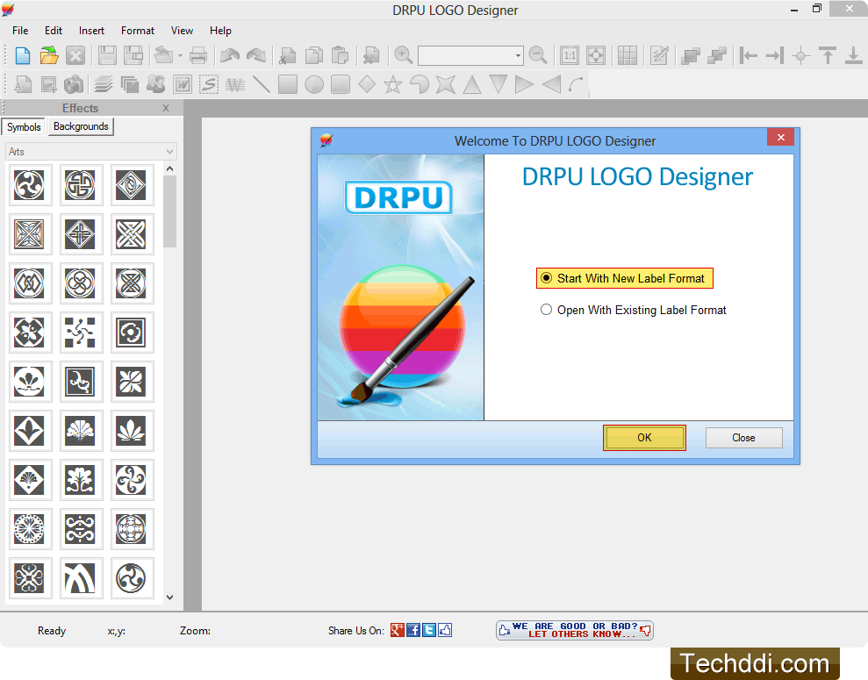Select the seashell fan symbol thumbnail

[80, 431]
